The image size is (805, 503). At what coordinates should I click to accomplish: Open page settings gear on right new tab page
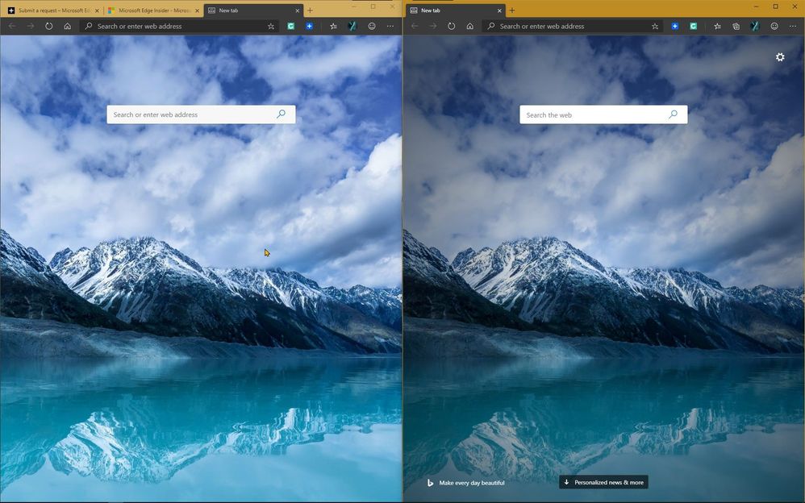[780, 57]
